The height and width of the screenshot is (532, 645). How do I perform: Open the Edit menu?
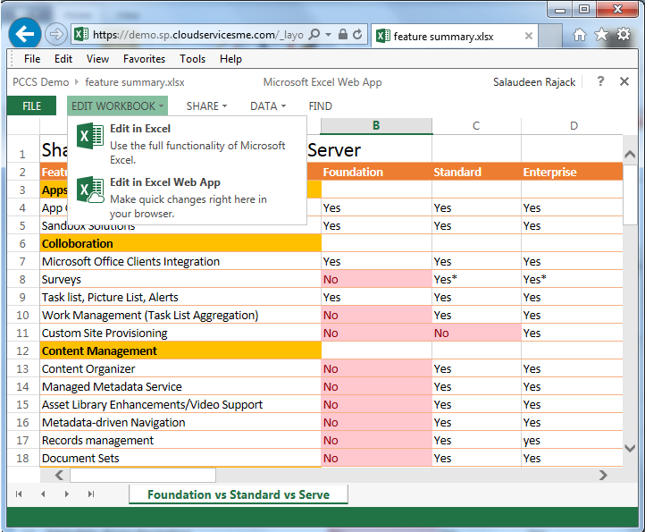point(63,59)
